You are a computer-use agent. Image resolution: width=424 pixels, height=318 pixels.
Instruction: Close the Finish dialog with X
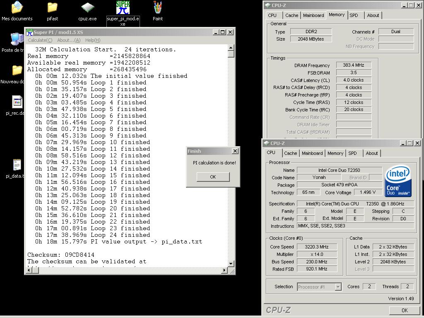[235, 151]
